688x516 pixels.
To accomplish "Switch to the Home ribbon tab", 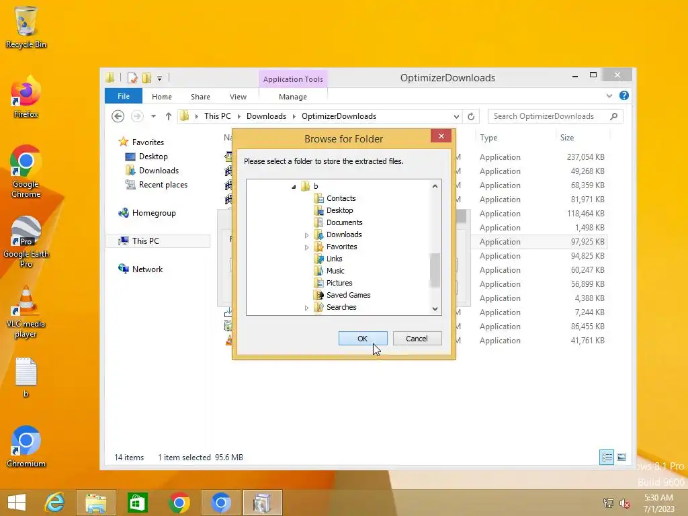I will (162, 97).
